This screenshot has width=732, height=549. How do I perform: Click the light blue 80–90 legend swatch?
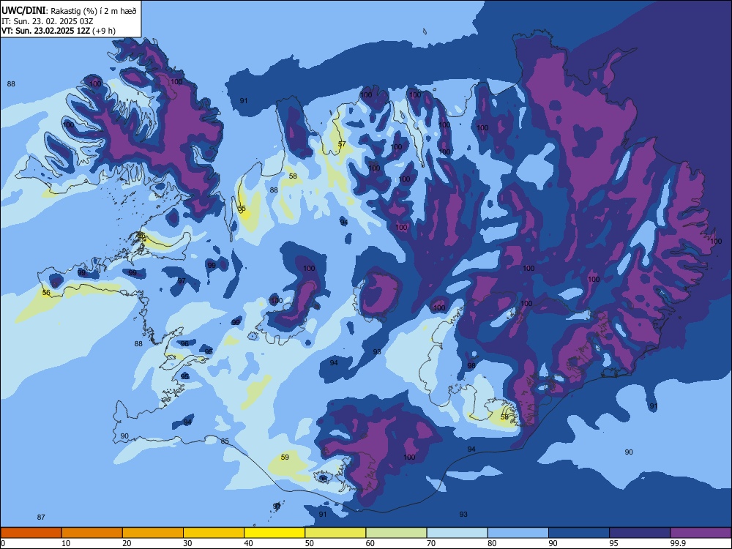518,533
